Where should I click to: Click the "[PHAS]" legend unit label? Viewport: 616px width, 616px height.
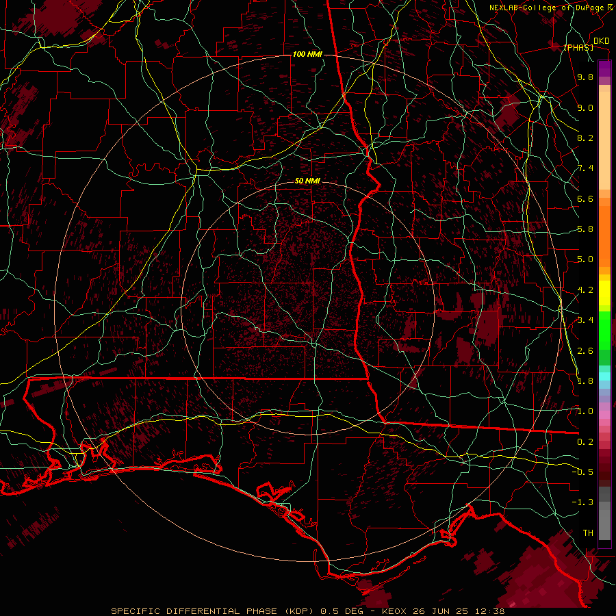(x=578, y=48)
